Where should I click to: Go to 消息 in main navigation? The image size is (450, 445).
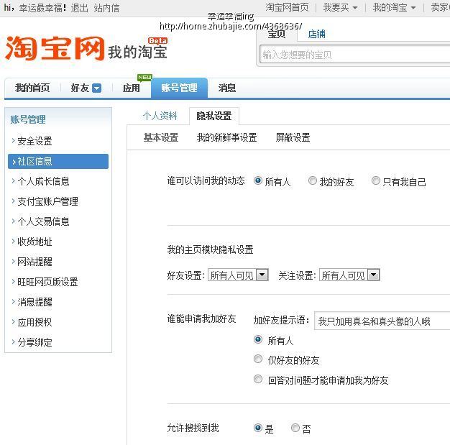tap(227, 88)
